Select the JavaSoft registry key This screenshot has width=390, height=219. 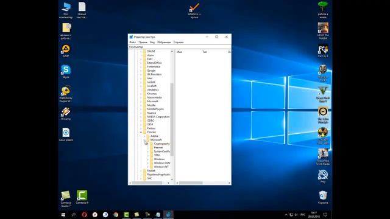152,86
